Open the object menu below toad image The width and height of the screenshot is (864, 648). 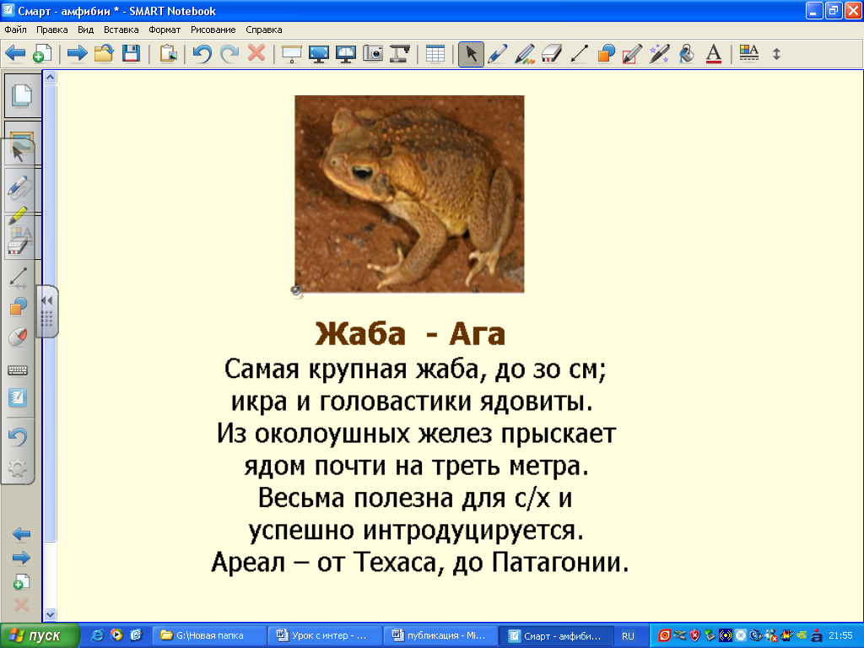coord(297,291)
